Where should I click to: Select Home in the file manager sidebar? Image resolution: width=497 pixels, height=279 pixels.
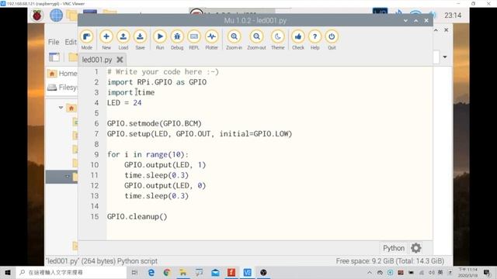point(62,74)
